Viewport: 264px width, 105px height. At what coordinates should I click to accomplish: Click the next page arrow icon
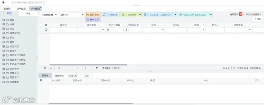[86, 68]
